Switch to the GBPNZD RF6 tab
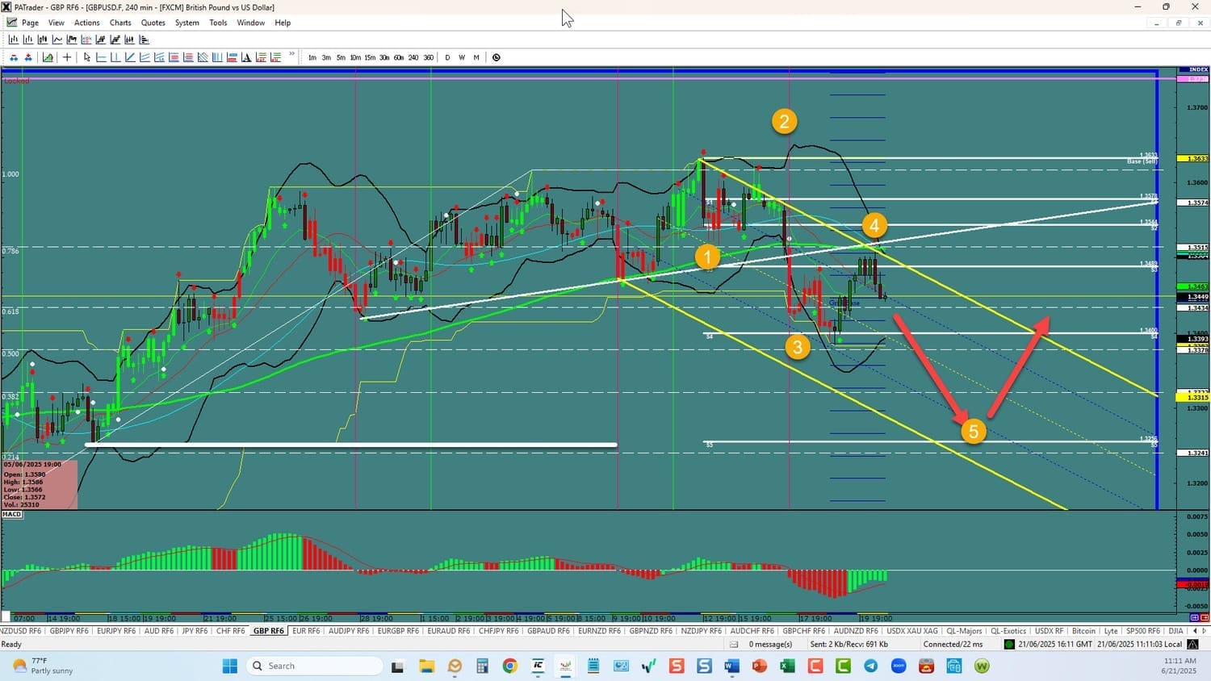This screenshot has height=681, width=1211. (651, 631)
